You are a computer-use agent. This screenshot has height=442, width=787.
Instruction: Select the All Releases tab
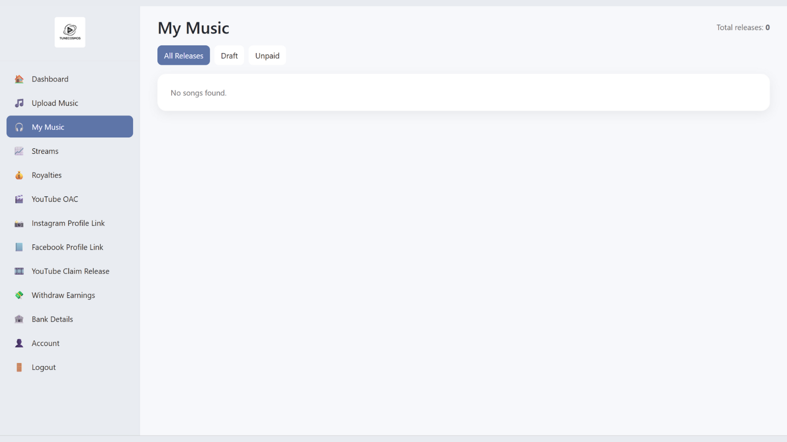point(183,55)
